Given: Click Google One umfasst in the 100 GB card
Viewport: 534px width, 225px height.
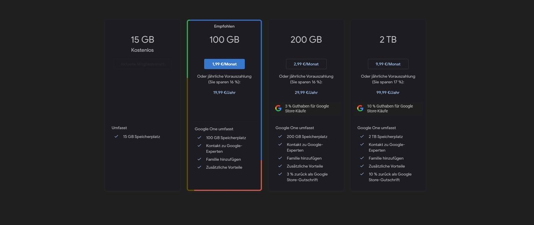Looking at the screenshot, I should (x=214, y=129).
